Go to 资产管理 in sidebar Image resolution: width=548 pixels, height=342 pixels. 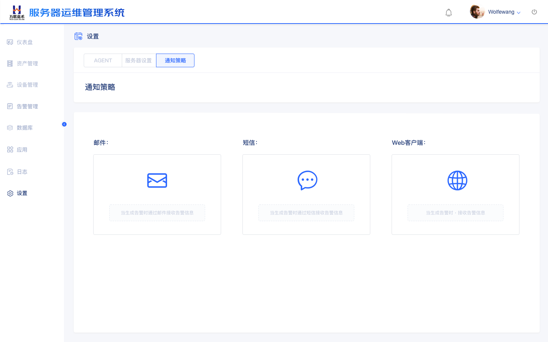(27, 63)
